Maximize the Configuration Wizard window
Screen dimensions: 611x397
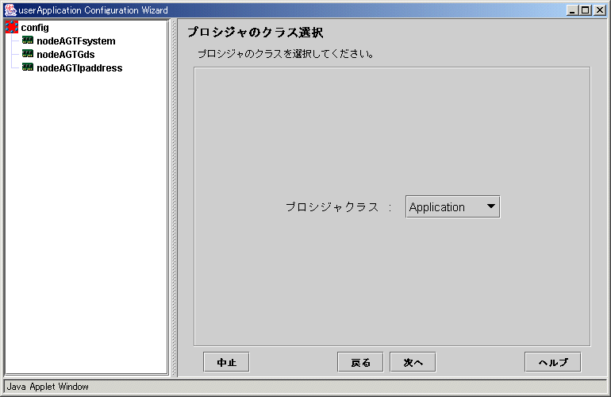[x=586, y=10]
